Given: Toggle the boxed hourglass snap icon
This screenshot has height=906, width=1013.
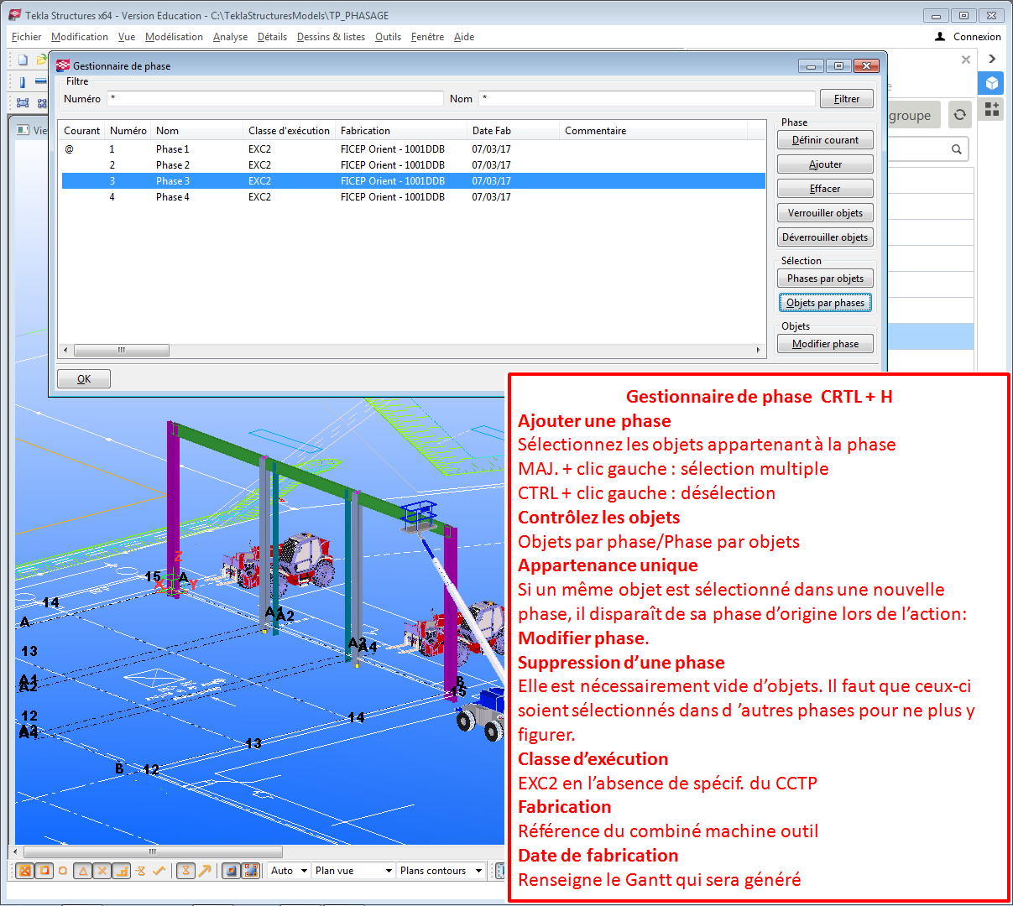Looking at the screenshot, I should point(186,871).
